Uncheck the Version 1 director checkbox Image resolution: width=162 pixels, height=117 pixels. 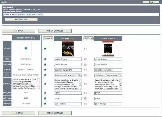(45, 70)
